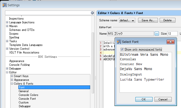Screen dimensions: 181x108
Task: Select Inspections in the settings tree
Action: pos(16,19)
